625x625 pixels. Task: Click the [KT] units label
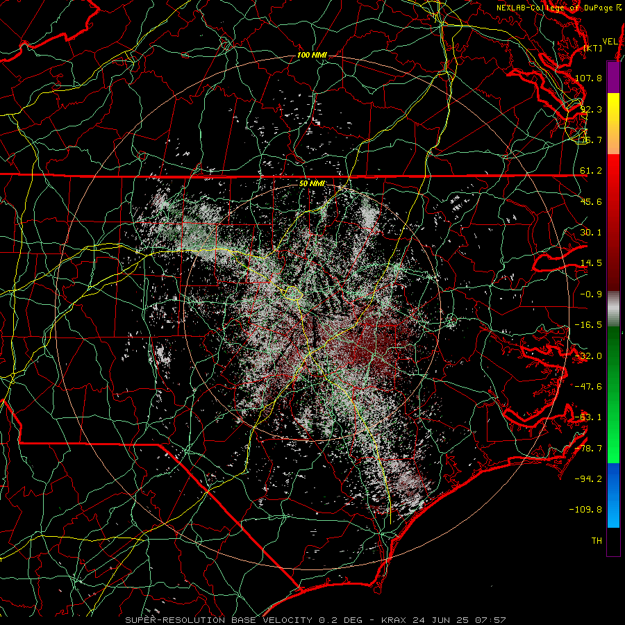593,48
